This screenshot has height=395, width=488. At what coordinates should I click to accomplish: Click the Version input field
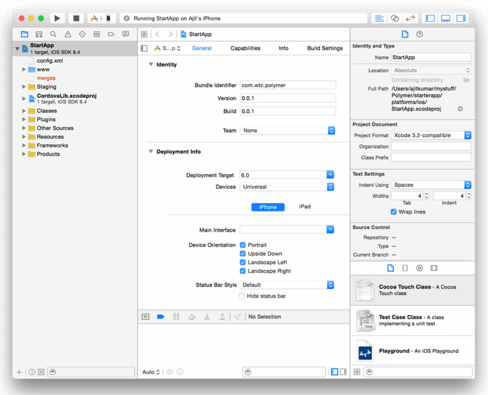coord(288,98)
